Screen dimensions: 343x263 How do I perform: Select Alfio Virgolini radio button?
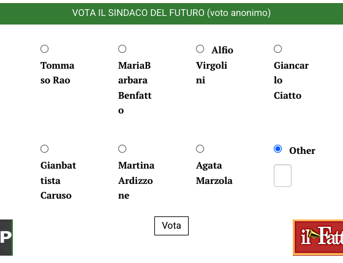[x=200, y=49]
